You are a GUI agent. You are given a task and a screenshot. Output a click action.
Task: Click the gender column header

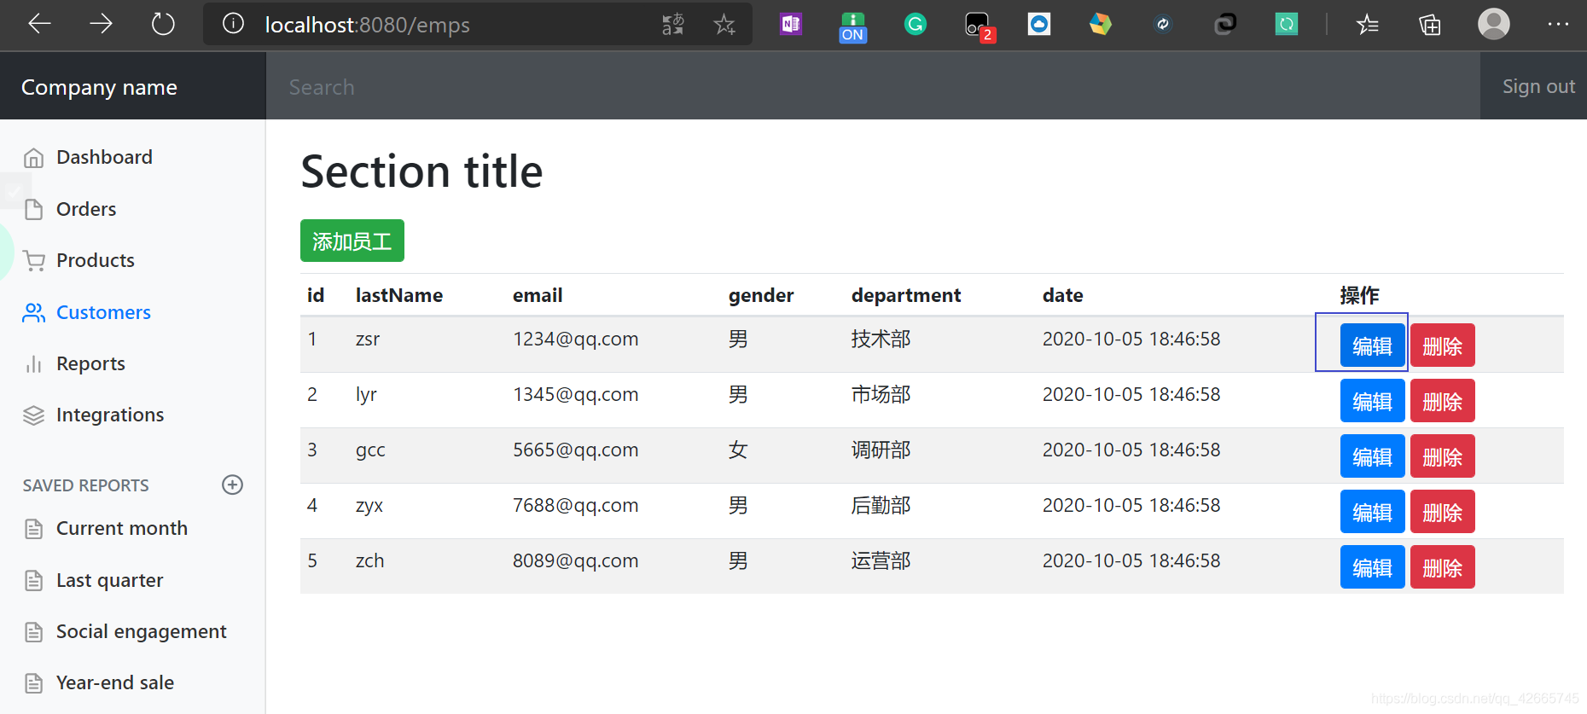tap(761, 295)
